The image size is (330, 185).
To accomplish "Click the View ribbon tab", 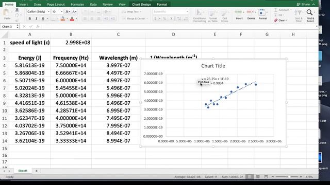I will 122,5.
